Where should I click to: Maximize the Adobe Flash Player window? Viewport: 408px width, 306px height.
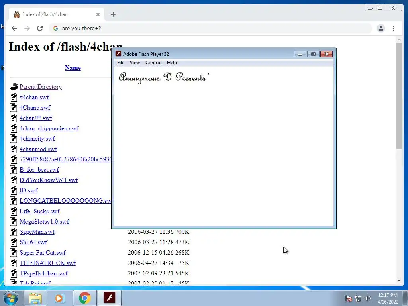(313, 54)
